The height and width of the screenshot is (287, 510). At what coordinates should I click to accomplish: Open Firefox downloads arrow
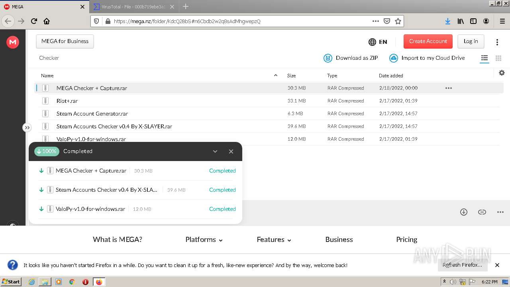448,21
